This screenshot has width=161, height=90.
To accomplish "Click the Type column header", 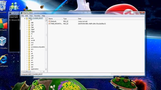I will click(70, 19).
